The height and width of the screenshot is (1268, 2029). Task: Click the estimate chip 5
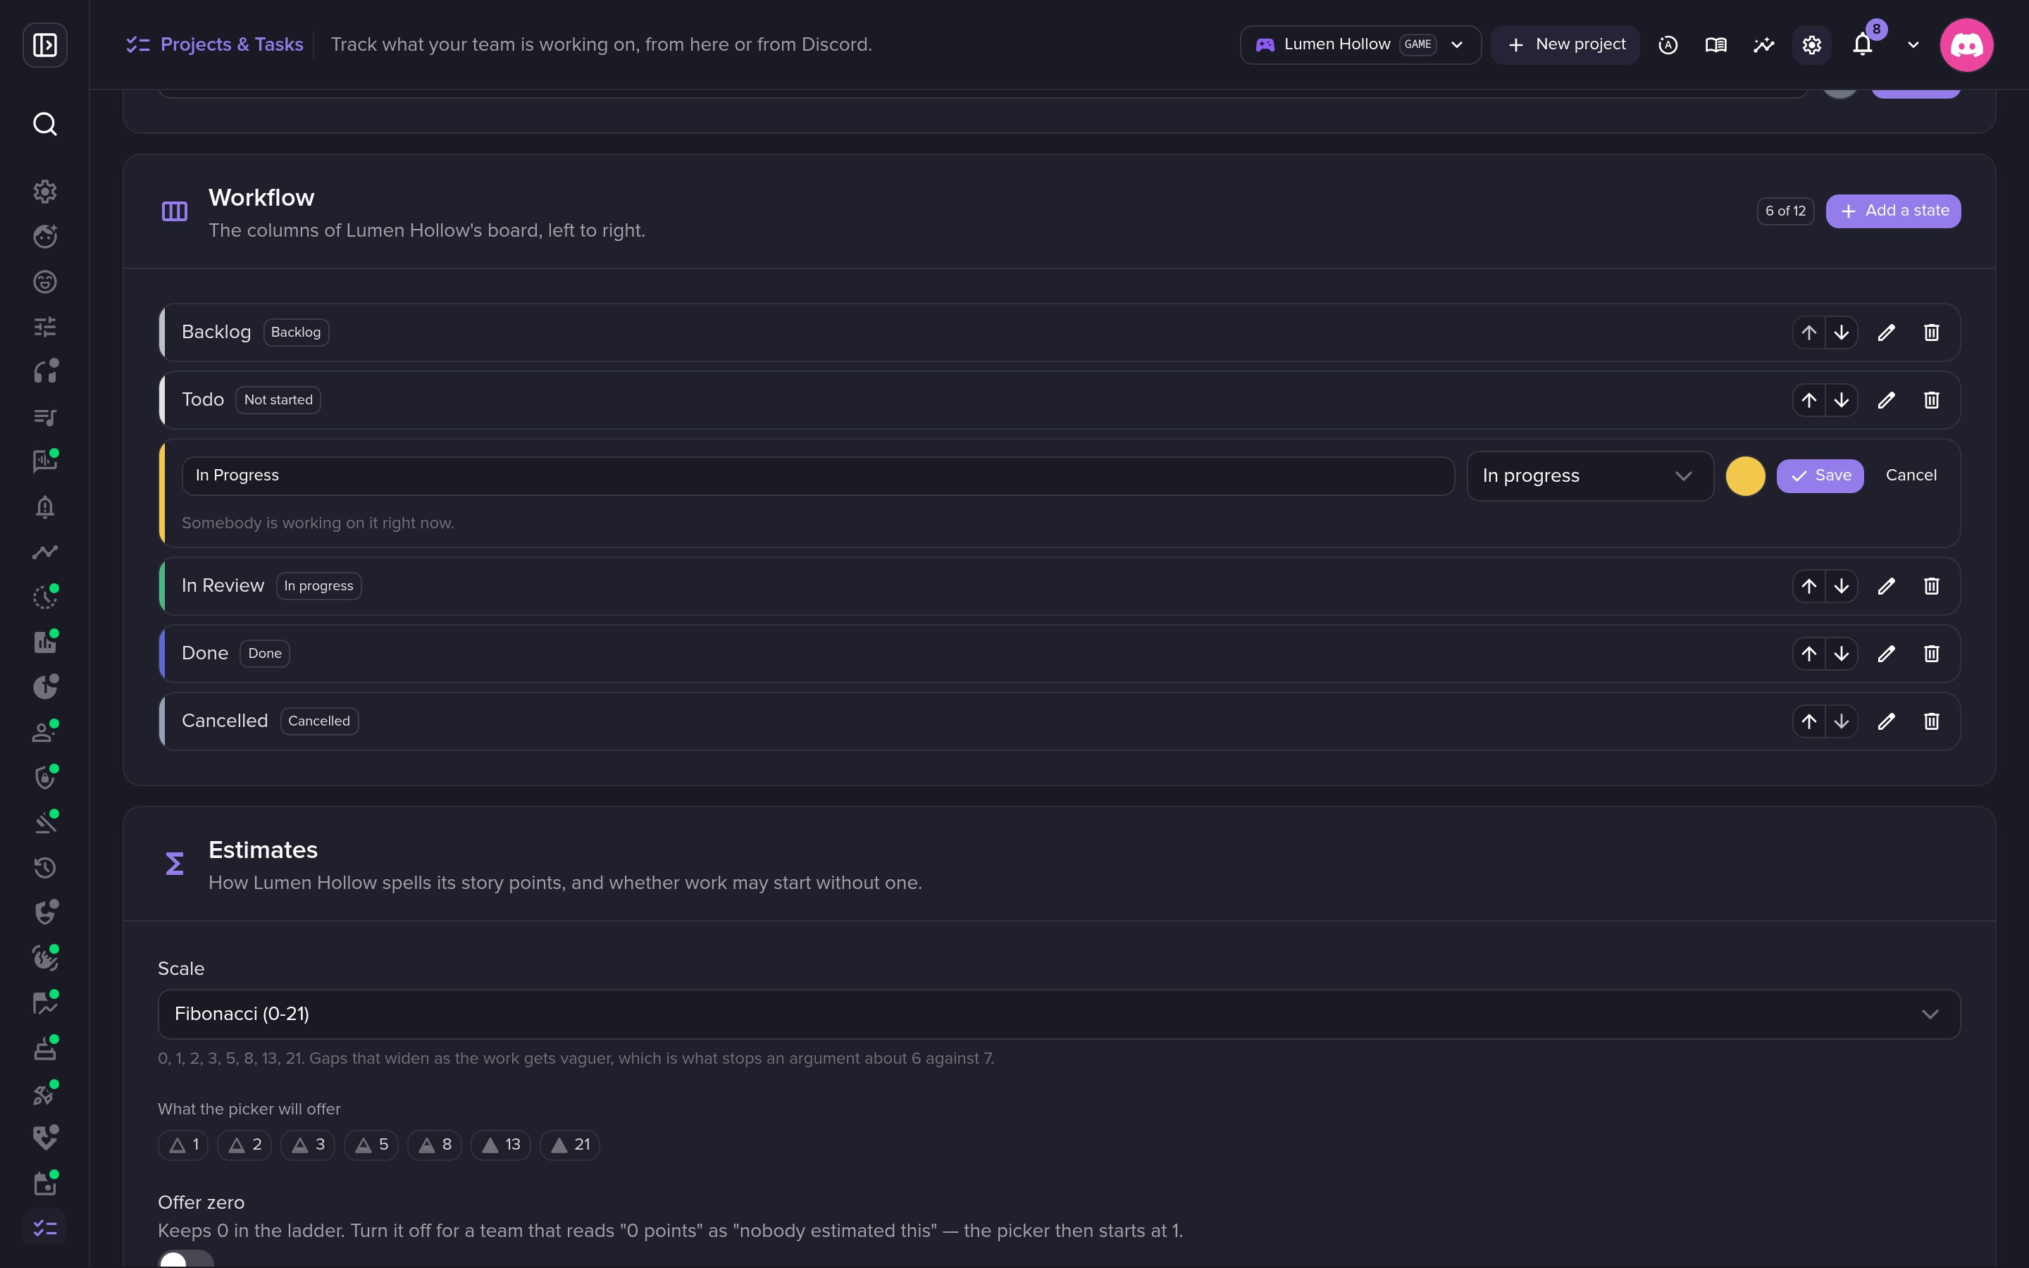(x=371, y=1145)
